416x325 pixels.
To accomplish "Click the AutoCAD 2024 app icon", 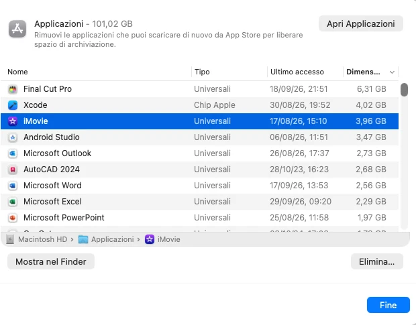I will 13,170.
